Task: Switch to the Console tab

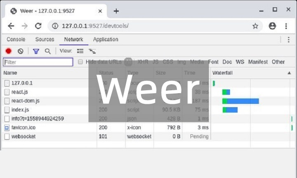Action: [x=16, y=39]
